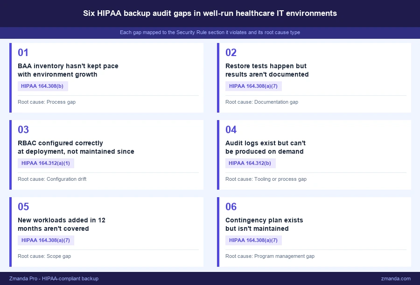
Task: Select the heading 'RBAC configured correctly at deployment'
Action: tap(76, 147)
